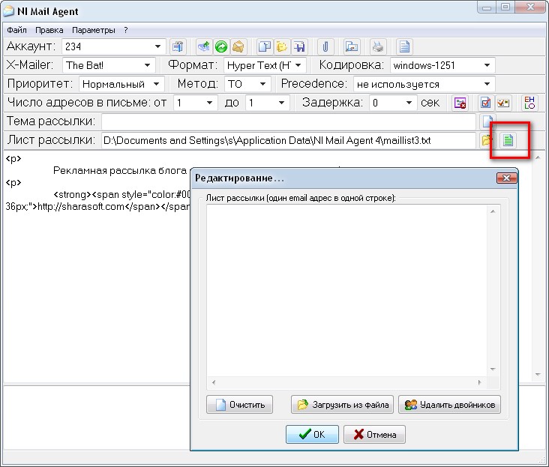Open the Файл menu
Viewport: 549px width, 467px height.
coord(16,30)
